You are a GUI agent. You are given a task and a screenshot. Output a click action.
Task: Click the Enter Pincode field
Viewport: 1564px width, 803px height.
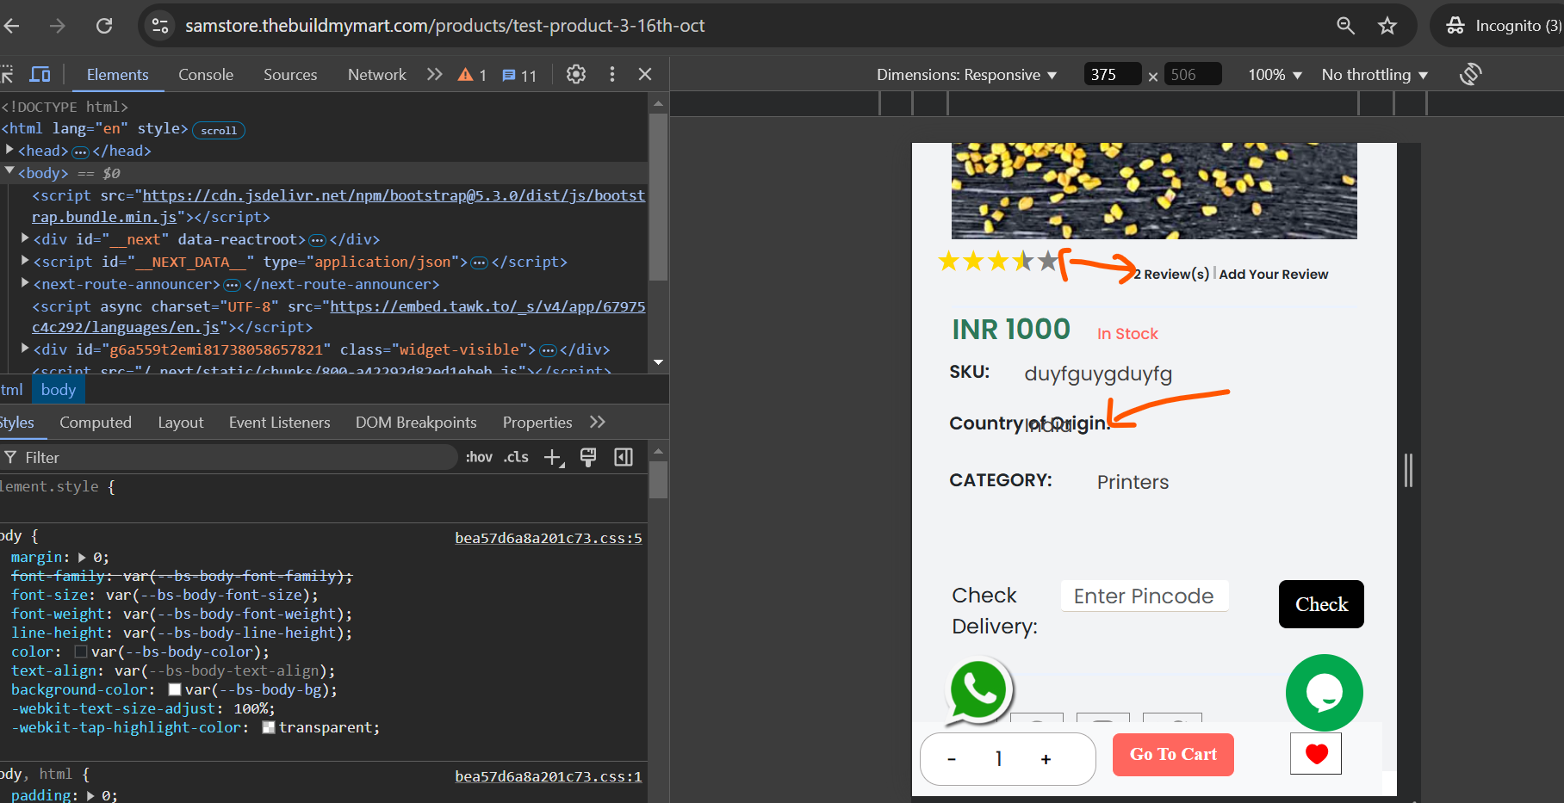tap(1145, 596)
